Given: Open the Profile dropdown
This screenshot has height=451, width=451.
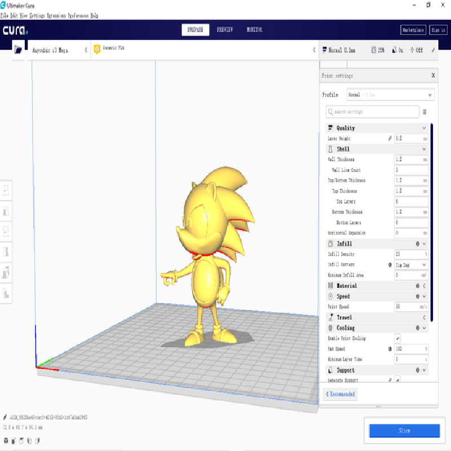Looking at the screenshot, I should [390, 95].
